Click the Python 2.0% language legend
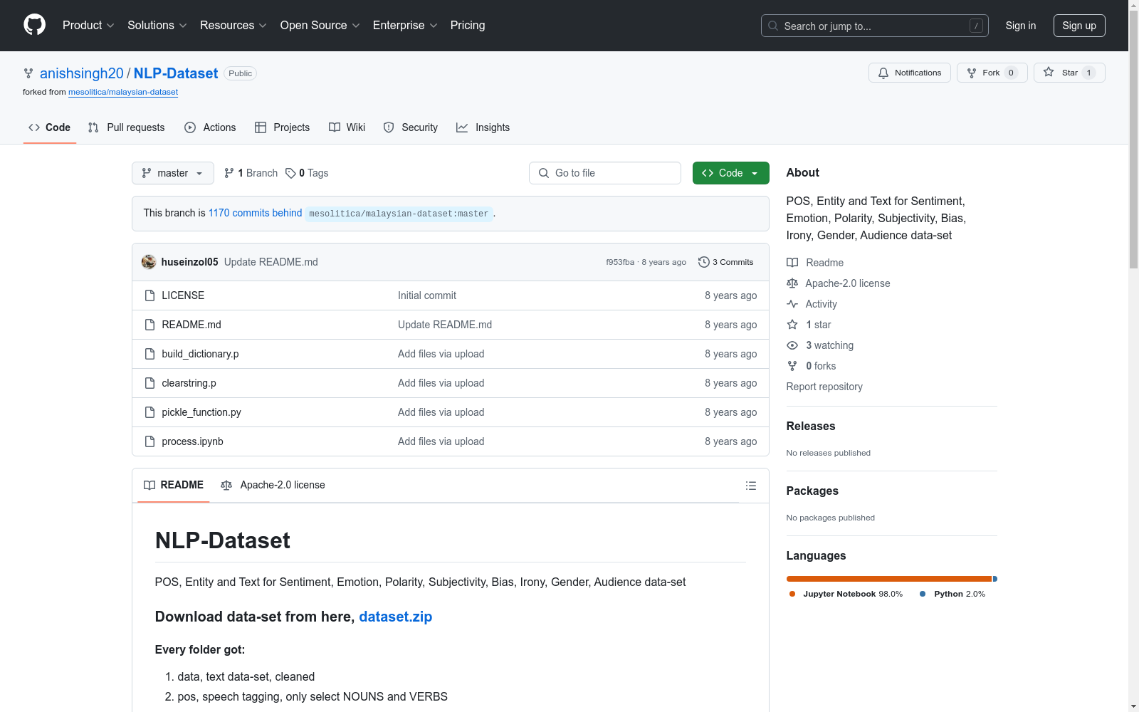Screen dimensions: 1139x712 [x=952, y=594]
